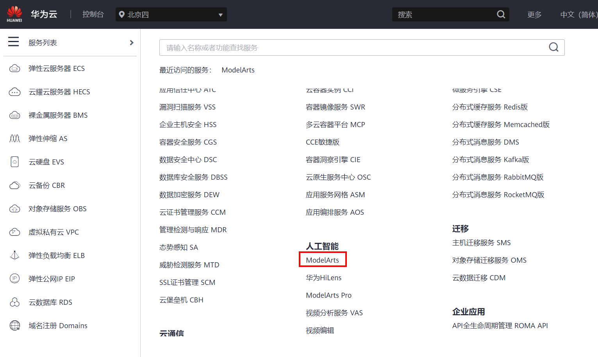
Task: Select 弹性云服务器 ECS in sidebar
Action: tap(57, 69)
